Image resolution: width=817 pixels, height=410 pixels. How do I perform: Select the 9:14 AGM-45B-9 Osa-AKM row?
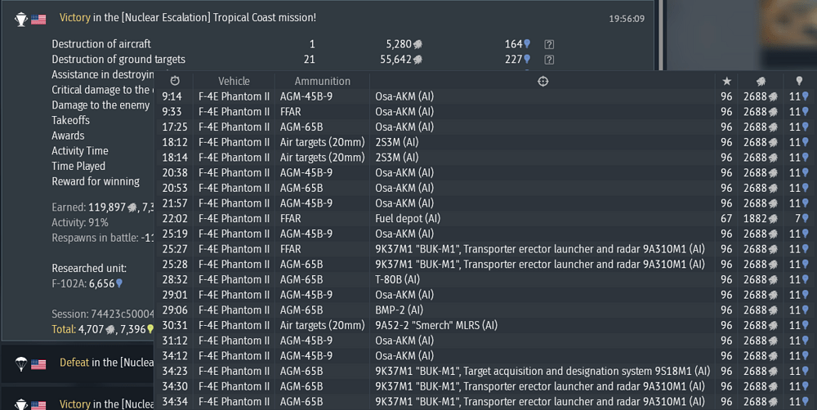[x=485, y=96]
